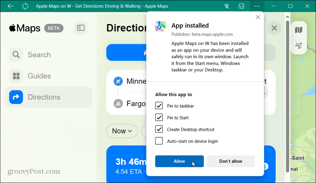Click the Guides grid icon
Screen dimensions: 316x183
16,76
